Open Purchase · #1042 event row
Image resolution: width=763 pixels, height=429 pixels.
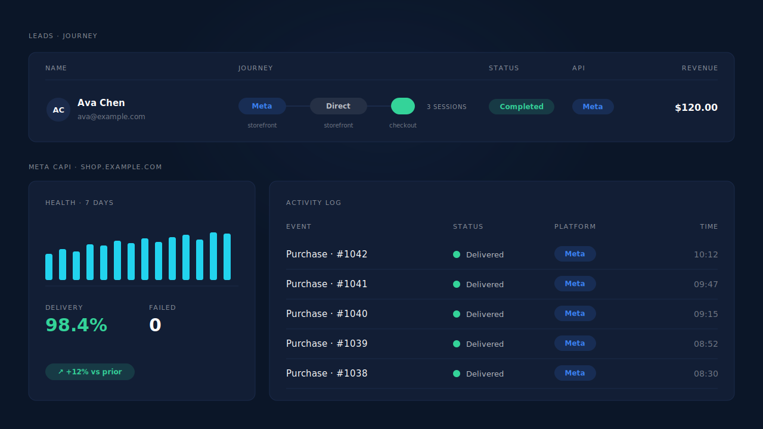click(x=502, y=254)
